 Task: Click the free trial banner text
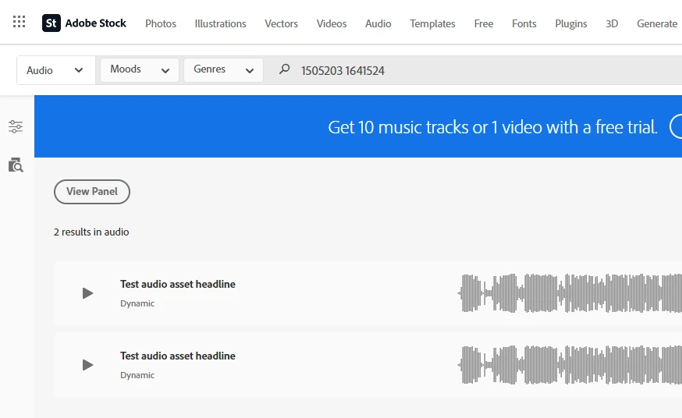click(x=492, y=127)
